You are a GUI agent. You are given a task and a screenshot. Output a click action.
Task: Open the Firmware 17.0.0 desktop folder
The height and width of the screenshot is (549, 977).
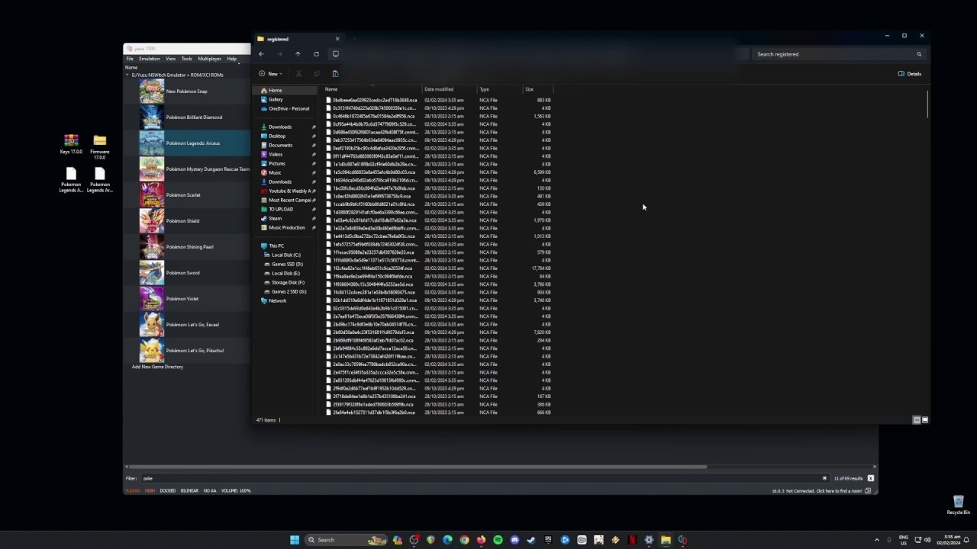point(99,146)
